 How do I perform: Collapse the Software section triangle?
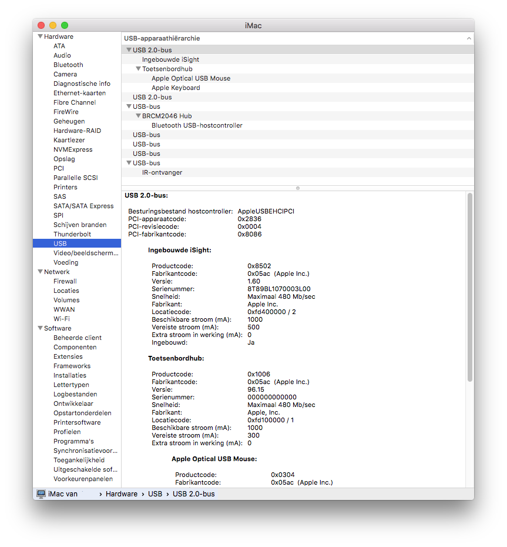click(40, 328)
